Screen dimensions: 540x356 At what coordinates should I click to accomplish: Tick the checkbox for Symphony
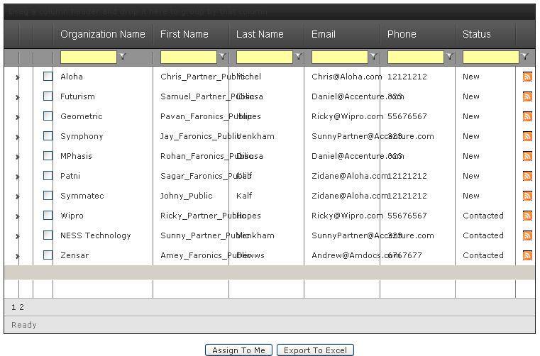pyautogui.click(x=48, y=136)
